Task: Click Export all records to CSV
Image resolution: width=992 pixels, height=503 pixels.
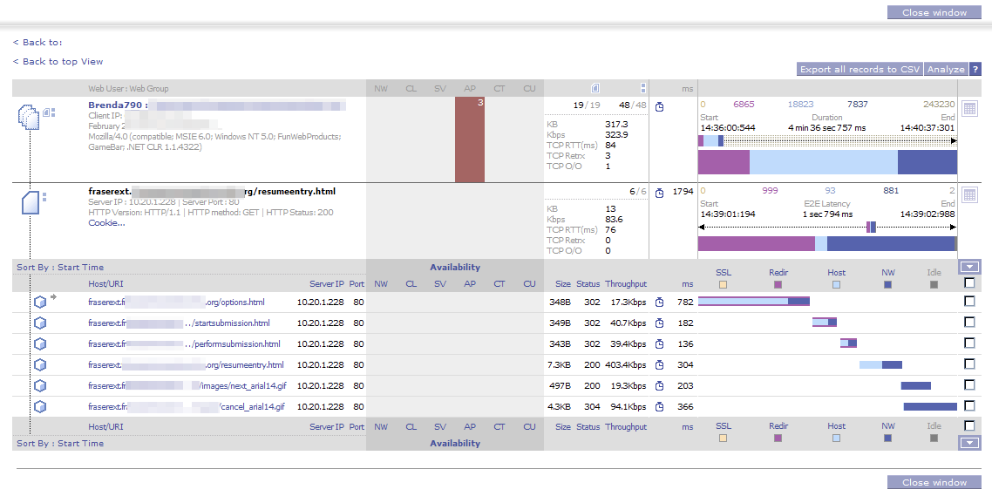Action: [x=860, y=69]
